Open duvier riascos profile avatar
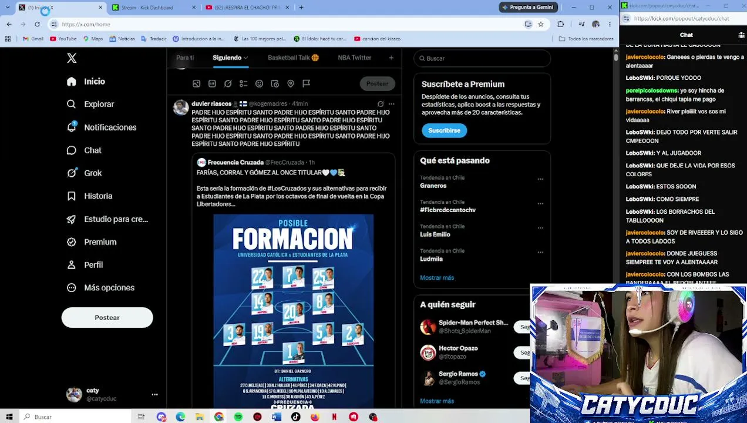Viewport: 747px width, 423px height. 181,108
